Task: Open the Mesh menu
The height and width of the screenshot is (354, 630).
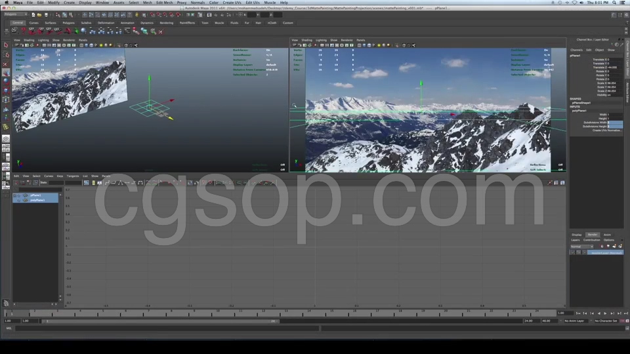Action: coord(148,3)
